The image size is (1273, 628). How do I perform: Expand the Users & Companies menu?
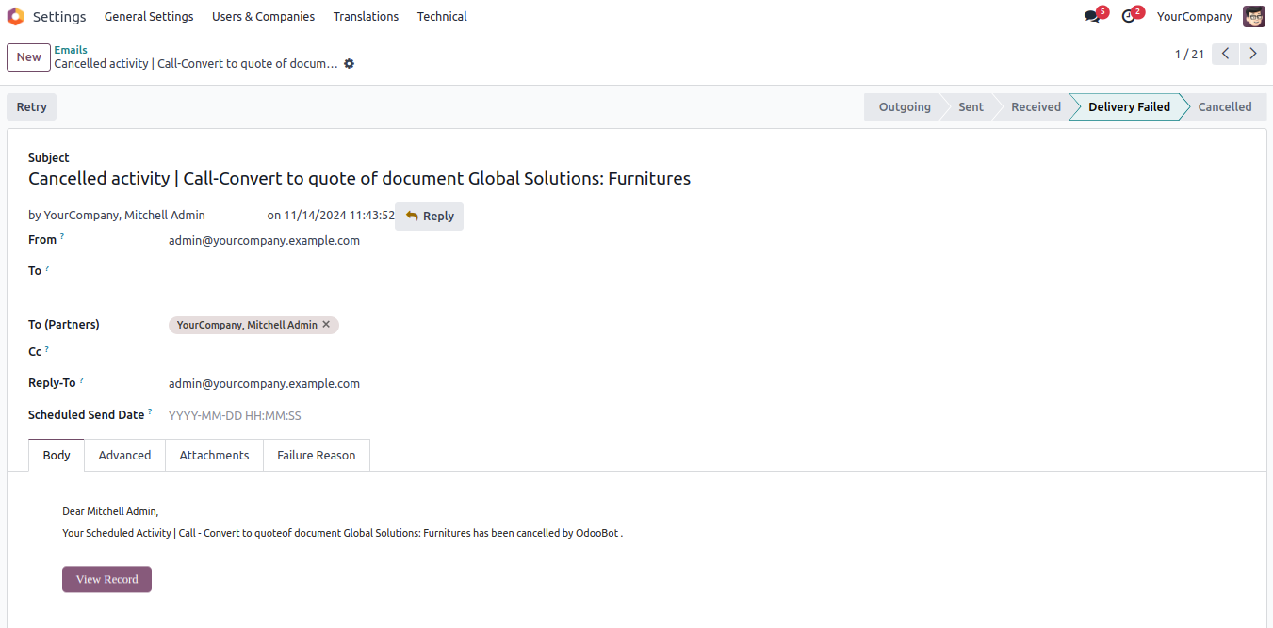coord(263,16)
